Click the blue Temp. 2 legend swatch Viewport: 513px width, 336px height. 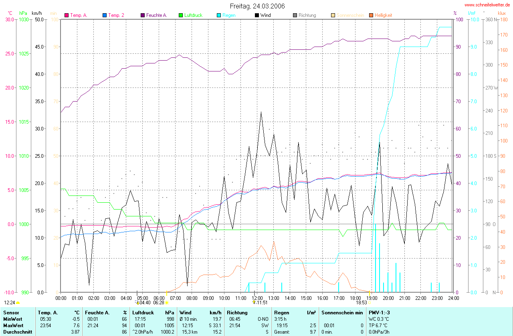(x=105, y=15)
